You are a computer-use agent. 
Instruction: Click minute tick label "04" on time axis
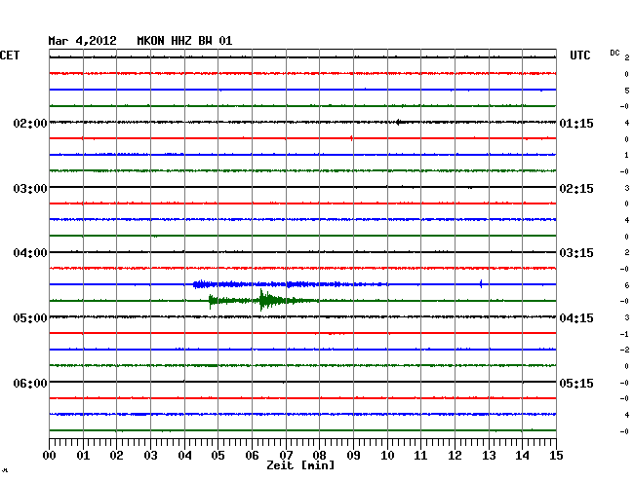click(x=184, y=456)
